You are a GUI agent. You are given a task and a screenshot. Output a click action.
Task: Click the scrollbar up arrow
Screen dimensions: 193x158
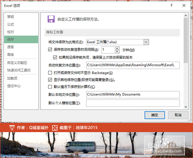(x=186, y=15)
